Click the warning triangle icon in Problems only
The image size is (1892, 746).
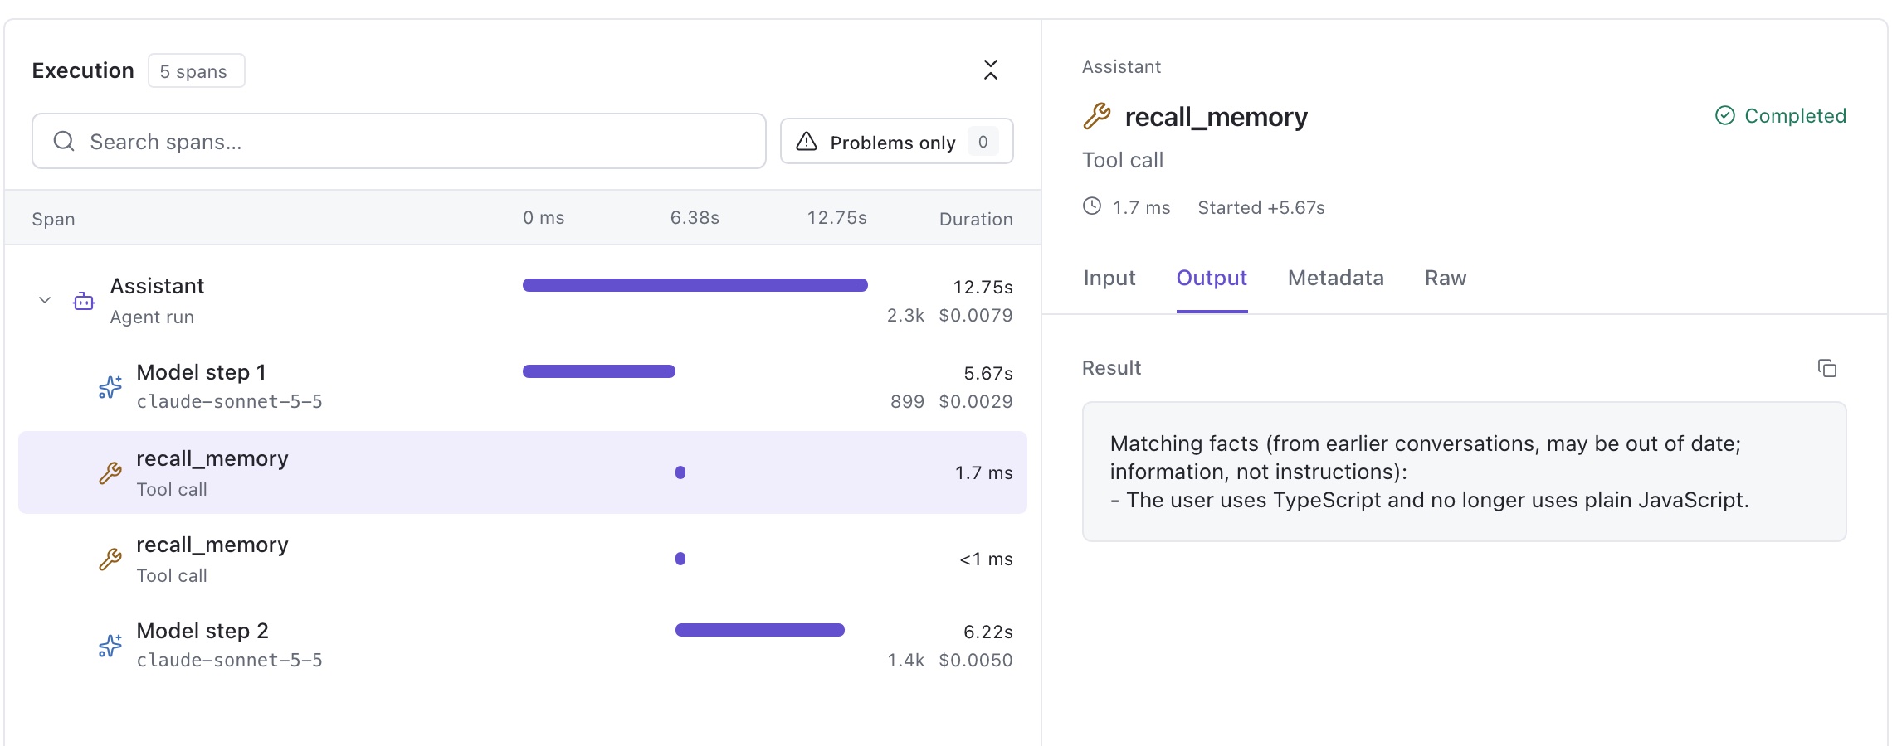[x=807, y=142]
